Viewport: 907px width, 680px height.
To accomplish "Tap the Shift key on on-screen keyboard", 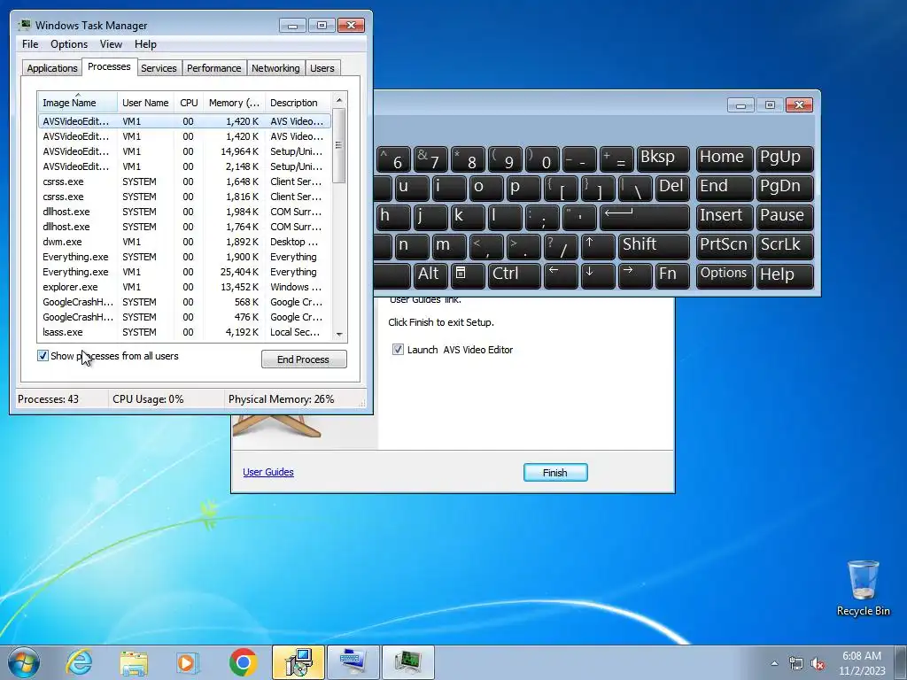I will coord(655,247).
